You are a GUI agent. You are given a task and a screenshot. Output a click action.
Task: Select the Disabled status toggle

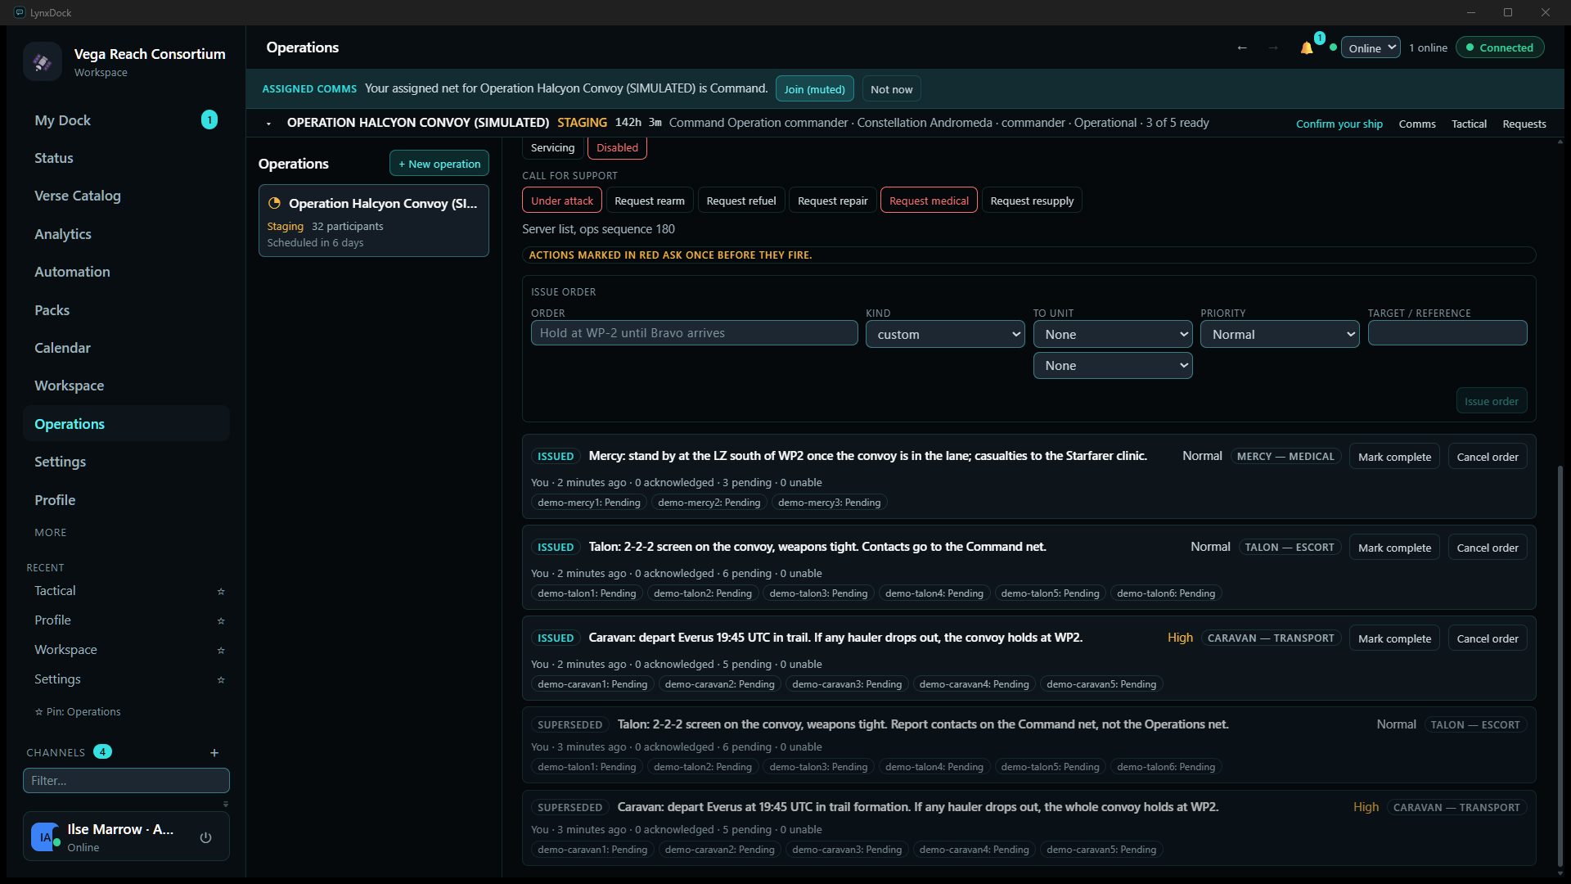617,147
